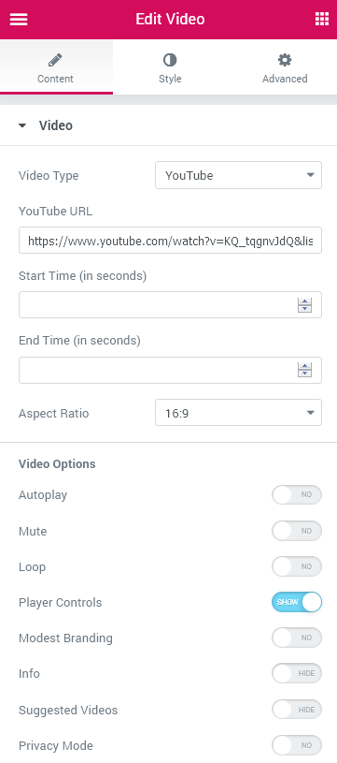Collapse the Video section arrow
The width and height of the screenshot is (337, 763).
point(21,125)
